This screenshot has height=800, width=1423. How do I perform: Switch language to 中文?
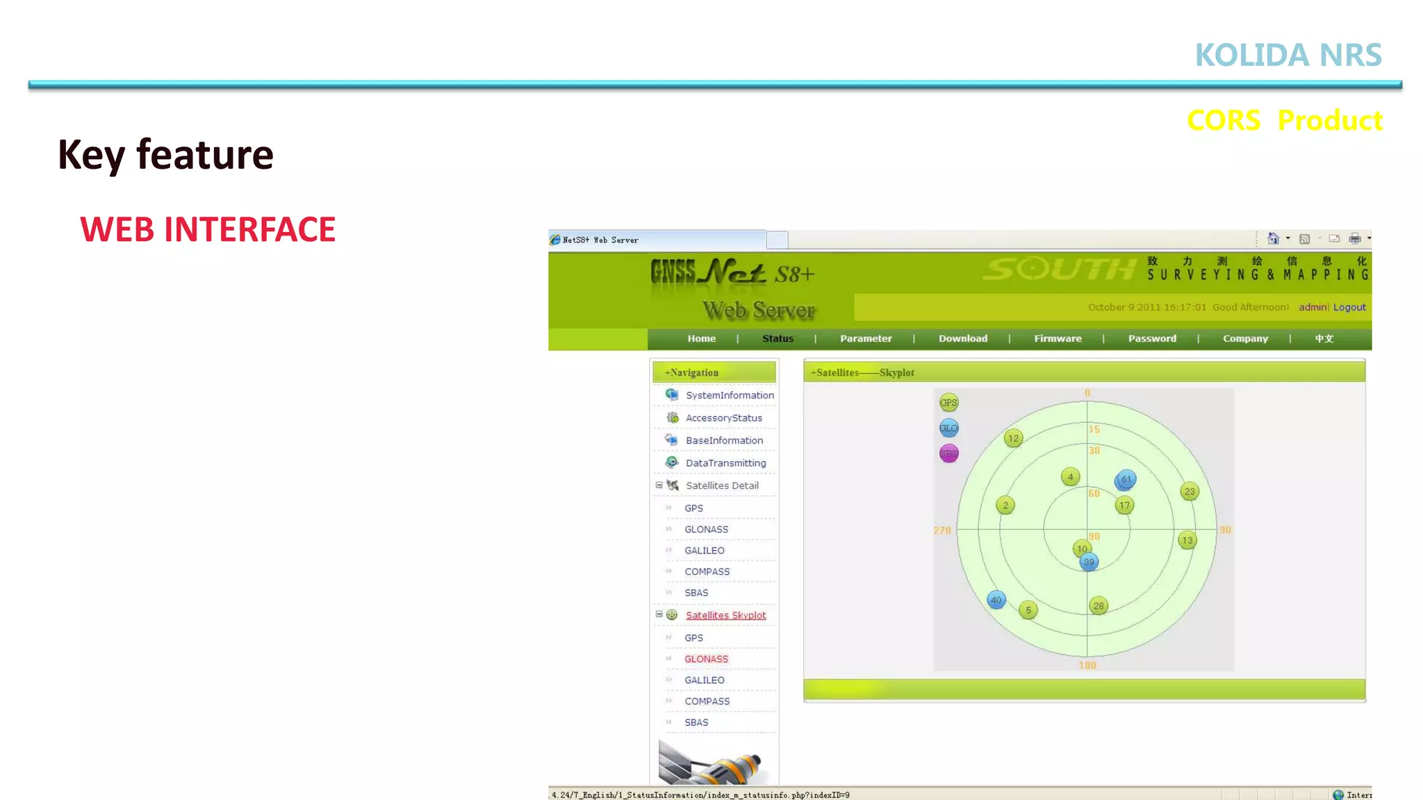coord(1324,338)
